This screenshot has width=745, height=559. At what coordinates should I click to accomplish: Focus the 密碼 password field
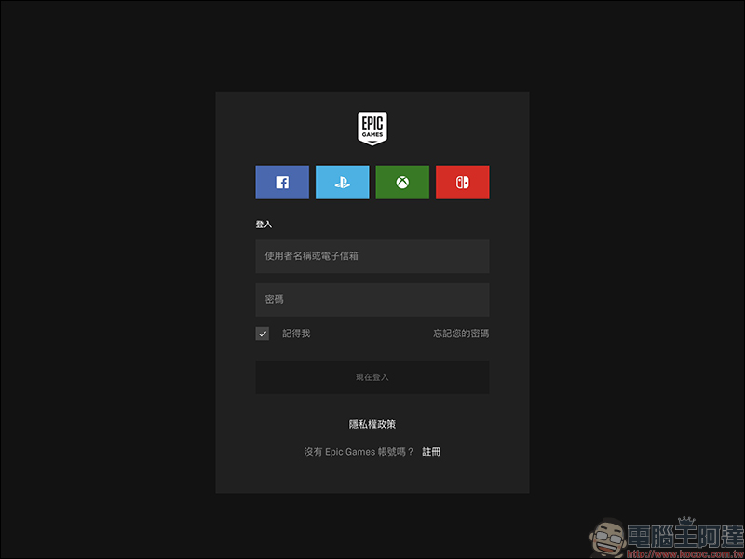[x=372, y=300]
